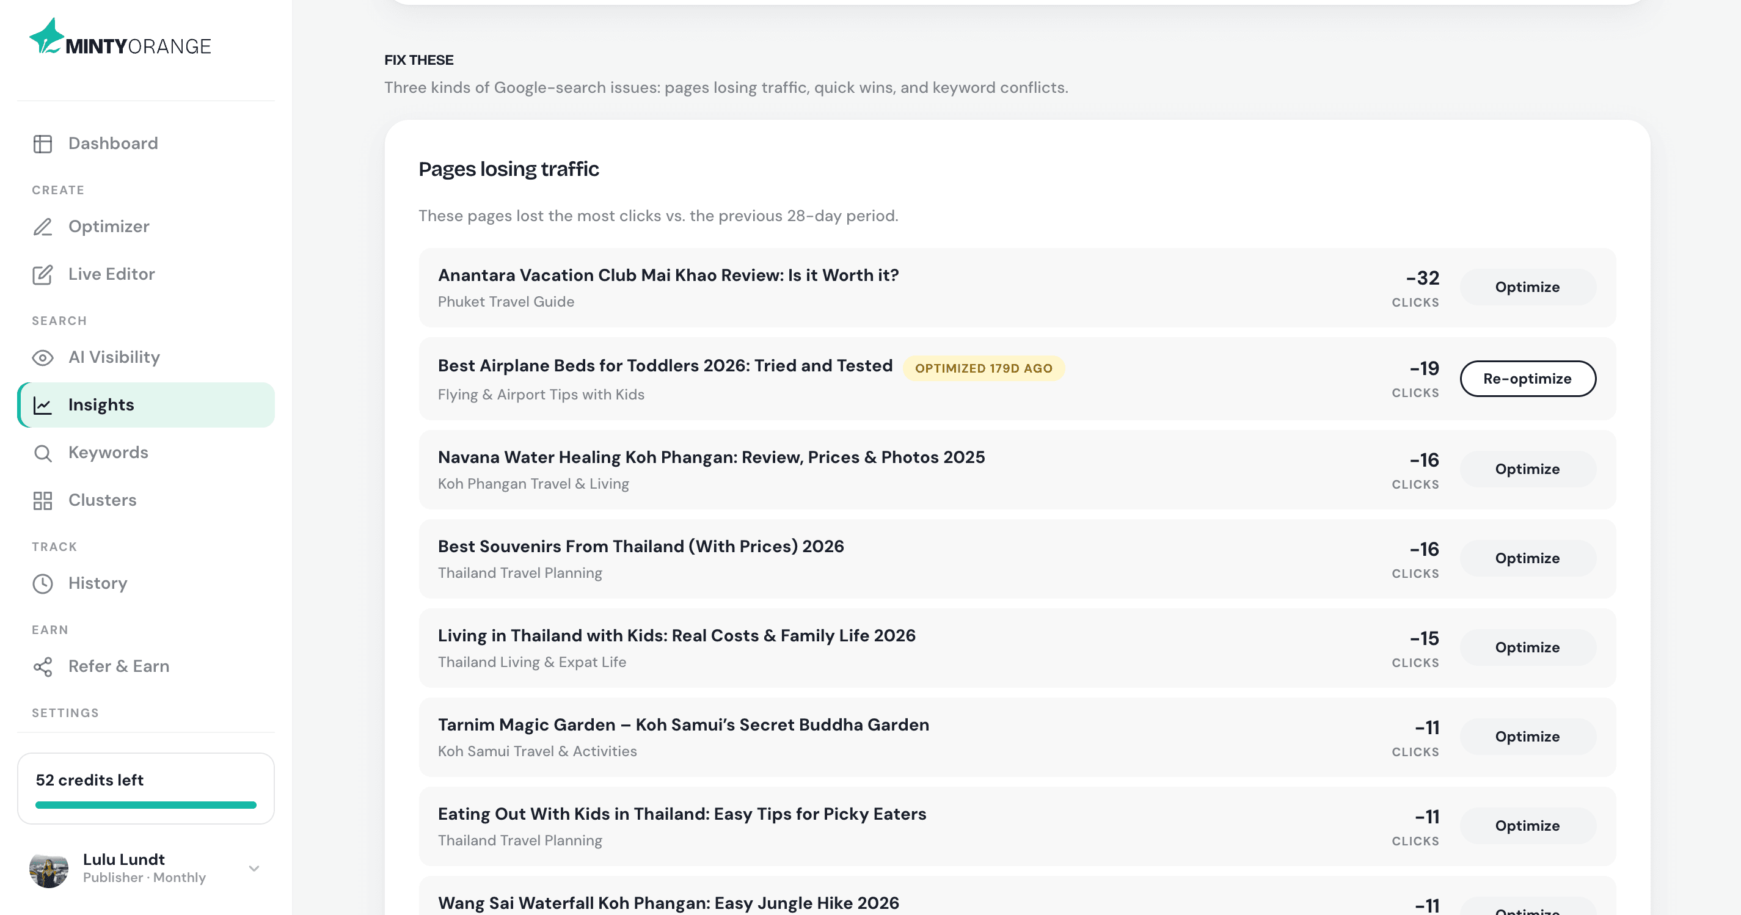Click Lulu Lundt's profile avatar
The height and width of the screenshot is (915, 1741).
click(49, 869)
